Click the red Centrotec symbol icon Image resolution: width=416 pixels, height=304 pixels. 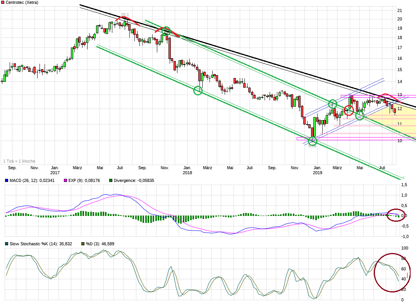coord(3,2)
